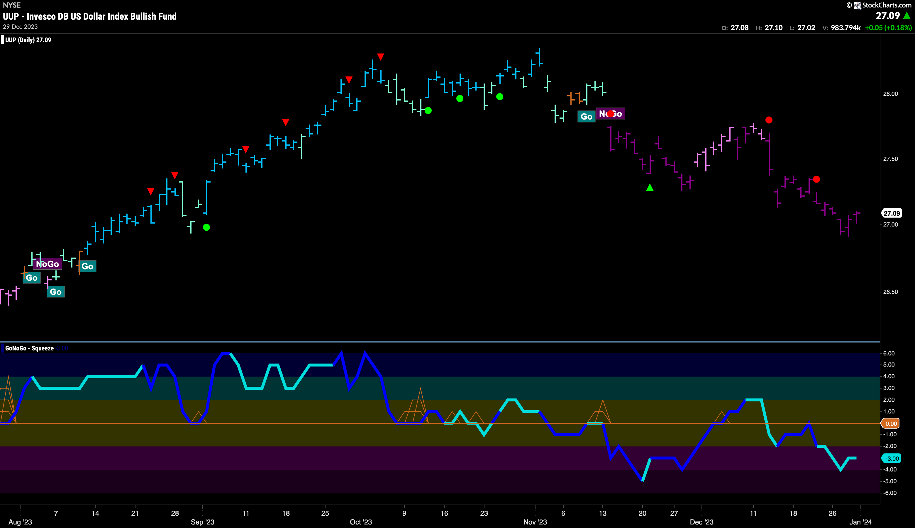The image size is (915, 528).
Task: Click the 0.00 oscillator value tag
Action: tap(891, 424)
